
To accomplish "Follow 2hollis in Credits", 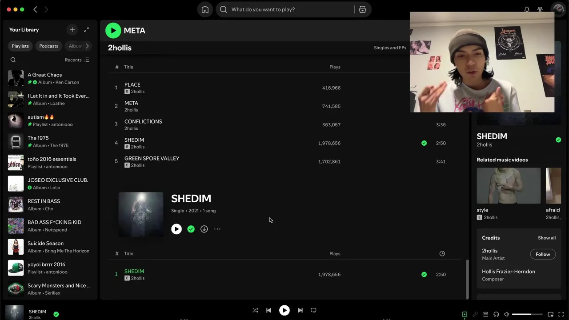I will 543,254.
